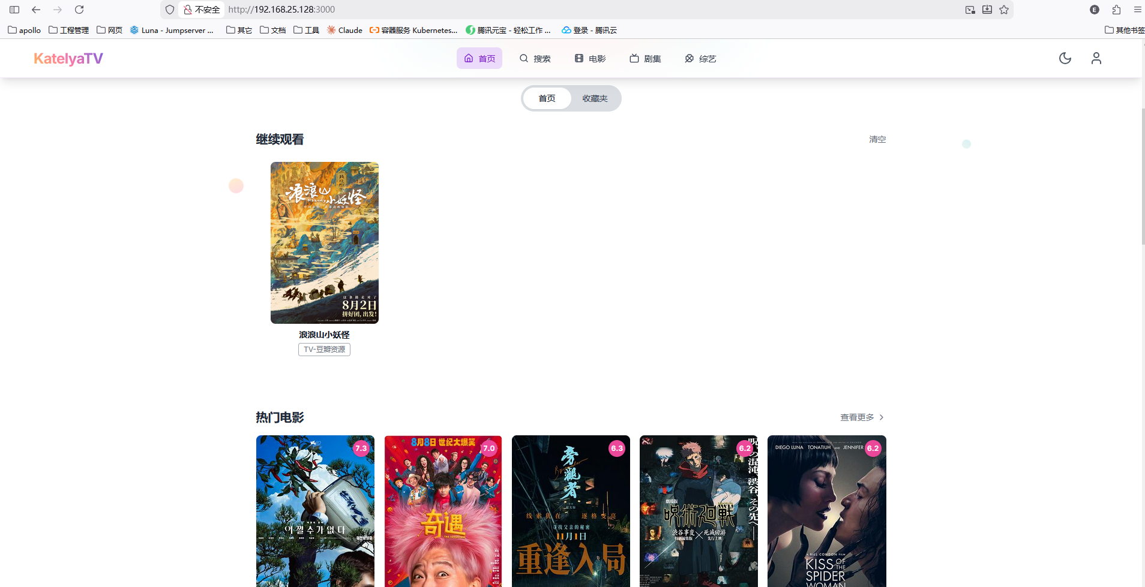This screenshot has height=587, width=1145.
Task: Expand the 网页 bookmark folder
Action: pyautogui.click(x=110, y=30)
